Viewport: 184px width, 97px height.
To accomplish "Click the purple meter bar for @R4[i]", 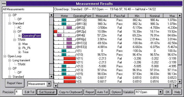I will point(59,35).
